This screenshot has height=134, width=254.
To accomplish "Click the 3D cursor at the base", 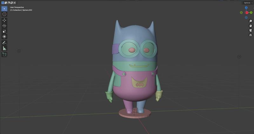I will pos(134,112).
